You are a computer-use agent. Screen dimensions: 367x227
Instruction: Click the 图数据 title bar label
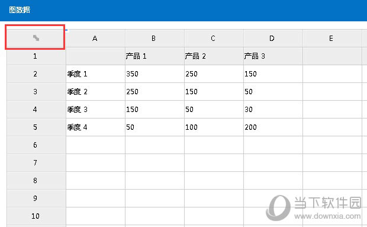pos(20,10)
